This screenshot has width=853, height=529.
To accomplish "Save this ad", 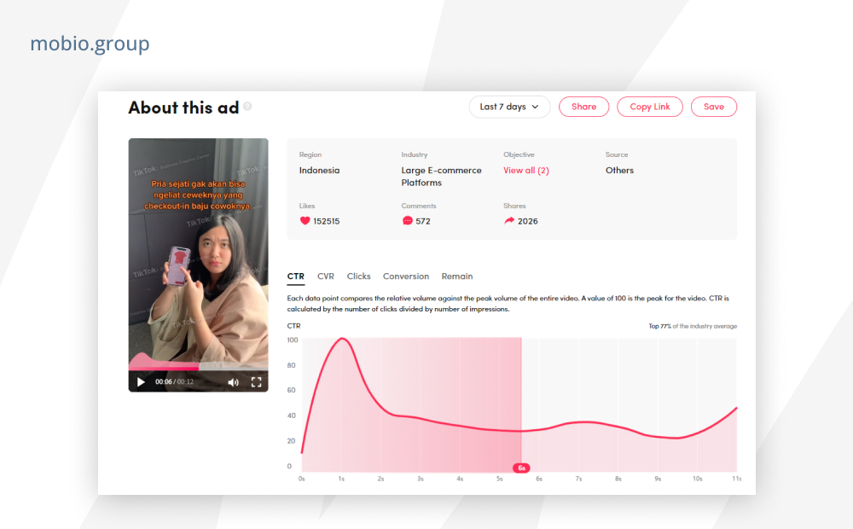I will pyautogui.click(x=714, y=107).
